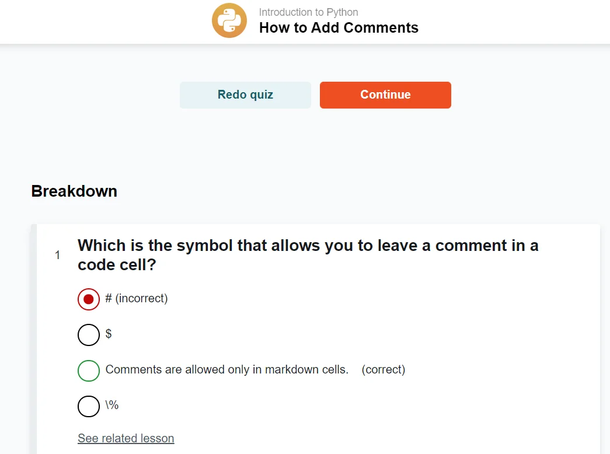Viewport: 610px width, 454px height.
Task: Click "Comments are allowed only in markdown cells." text
Action: point(226,369)
